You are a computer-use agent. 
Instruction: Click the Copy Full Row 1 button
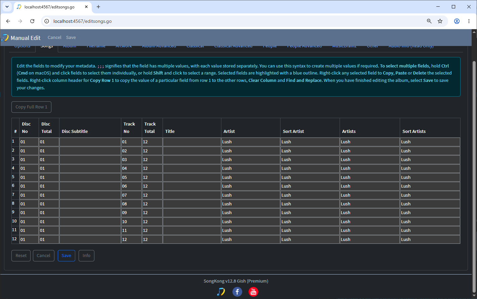(x=31, y=107)
